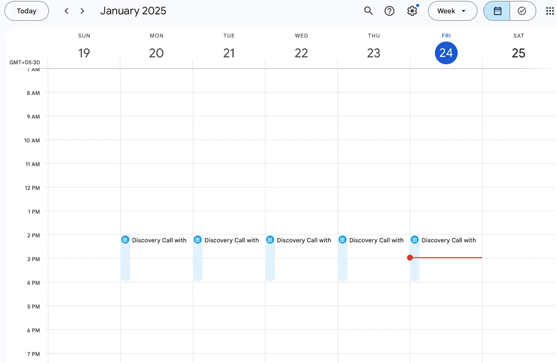Expand the Week view dropdown
Screen dimensions: 557x363
tap(452, 11)
